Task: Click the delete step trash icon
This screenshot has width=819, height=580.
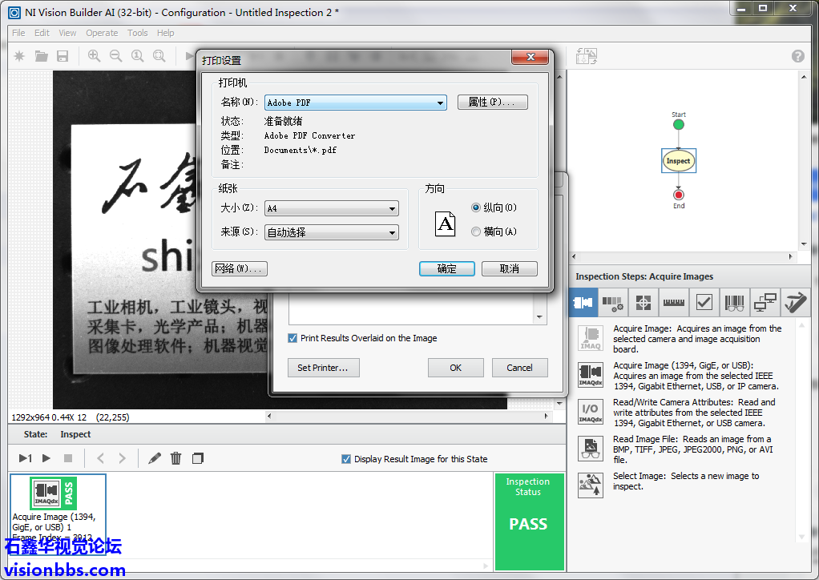Action: coord(175,458)
